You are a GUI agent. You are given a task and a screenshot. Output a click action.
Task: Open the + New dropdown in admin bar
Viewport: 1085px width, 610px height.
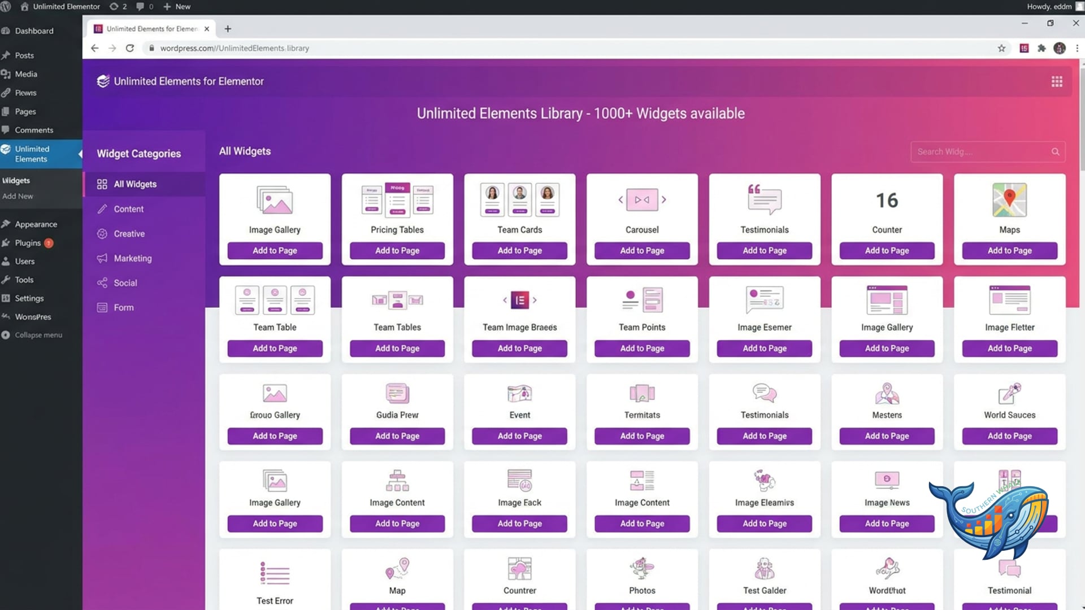[x=177, y=7]
